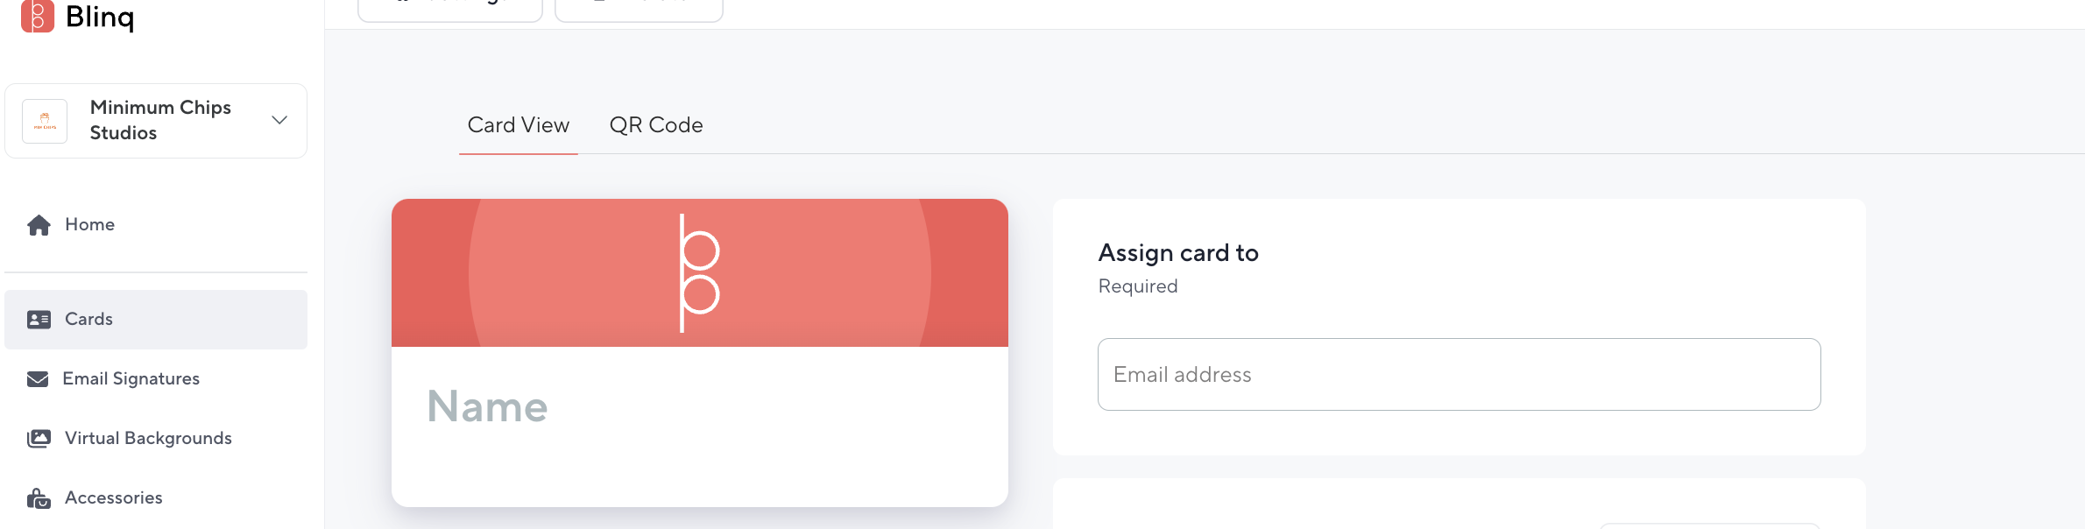
Task: Click the Accessories bag icon
Action: pyautogui.click(x=39, y=498)
